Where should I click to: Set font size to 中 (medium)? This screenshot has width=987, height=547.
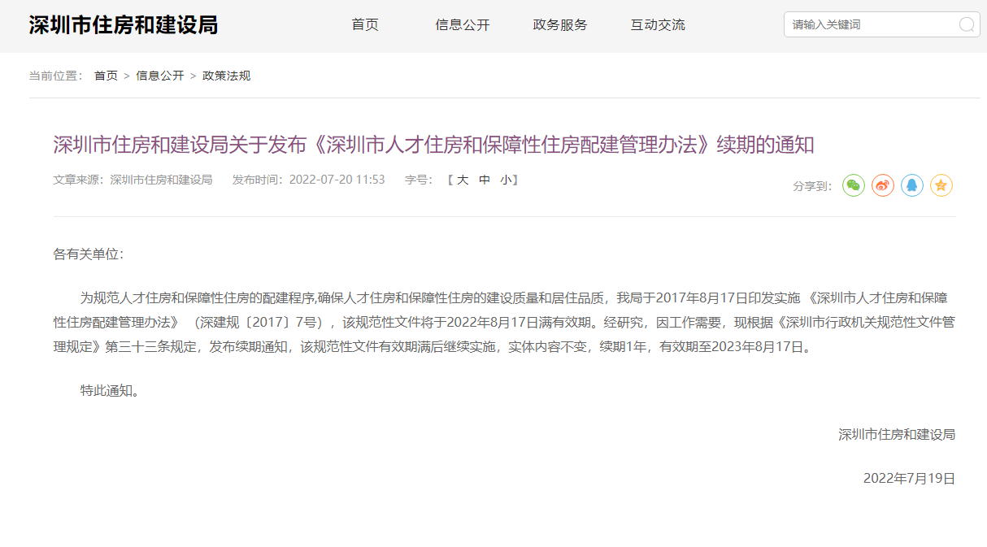pyautogui.click(x=484, y=180)
